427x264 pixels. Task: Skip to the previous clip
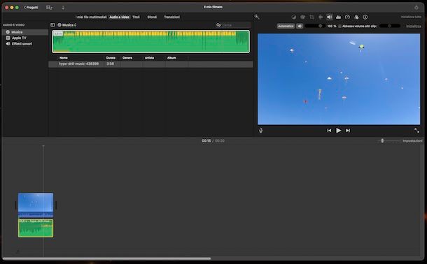[x=329, y=131]
